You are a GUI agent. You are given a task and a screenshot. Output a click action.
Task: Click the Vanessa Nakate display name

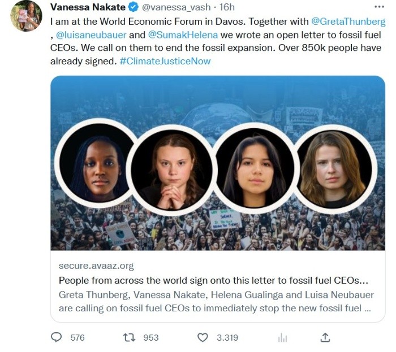88,7
